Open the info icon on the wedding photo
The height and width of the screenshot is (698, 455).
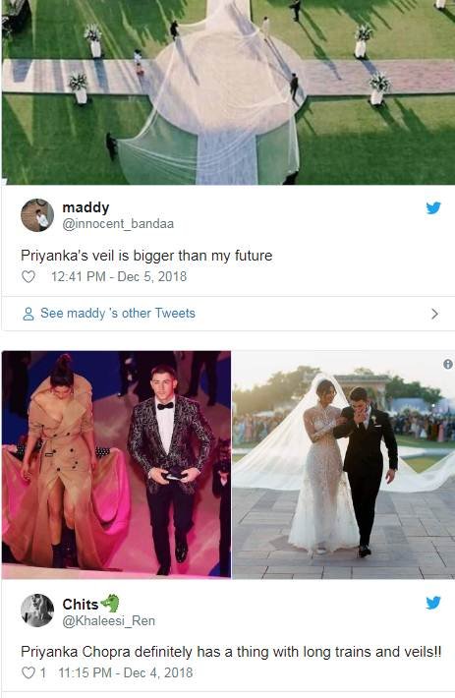447,364
